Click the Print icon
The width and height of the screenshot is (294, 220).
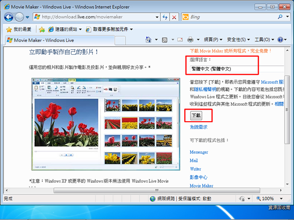point(190,40)
